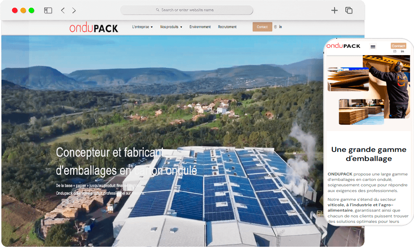Tap the mobile Contact button

[398, 46]
